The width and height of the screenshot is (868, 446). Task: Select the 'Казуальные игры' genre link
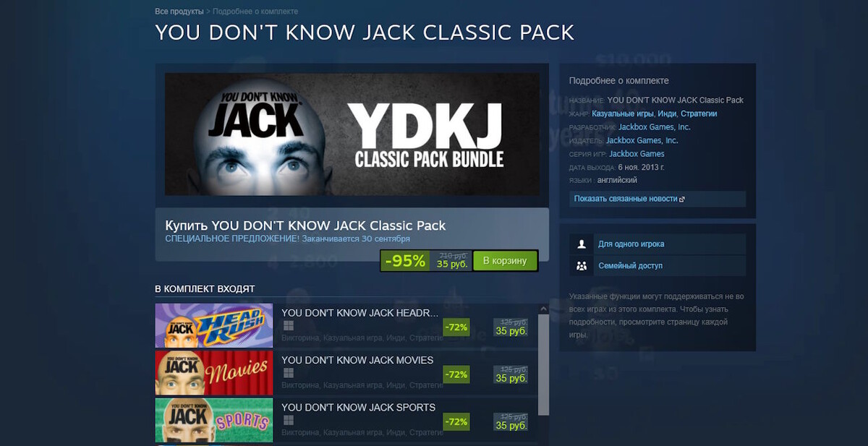click(623, 113)
